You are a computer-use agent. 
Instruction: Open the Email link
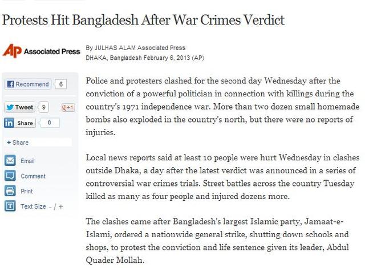tap(27, 161)
